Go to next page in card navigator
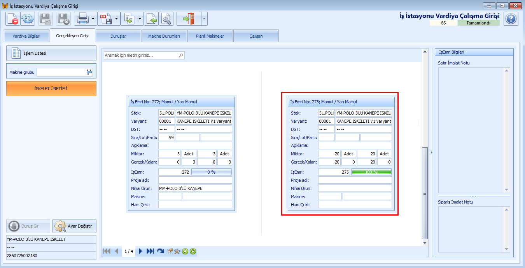Screen dimensions: 525x268 click(140, 251)
